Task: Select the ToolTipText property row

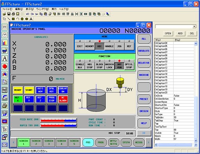Action: (174, 127)
